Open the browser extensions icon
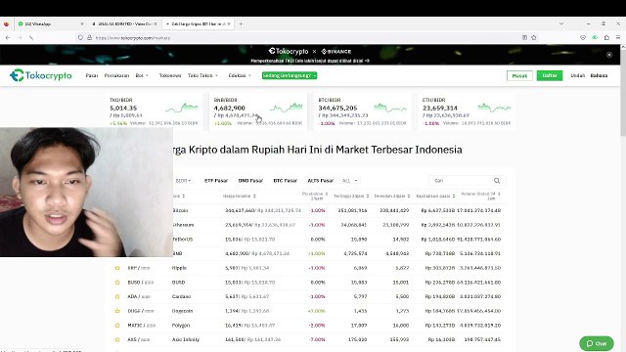 click(x=606, y=37)
